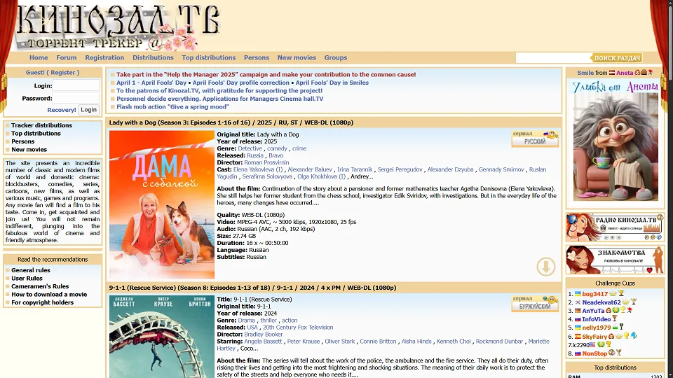Open Angela Bassett's person page

pos(263,341)
